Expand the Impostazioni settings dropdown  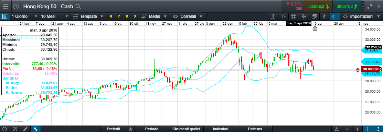361,16
